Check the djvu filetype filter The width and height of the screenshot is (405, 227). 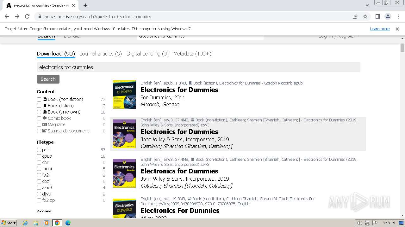point(39,194)
